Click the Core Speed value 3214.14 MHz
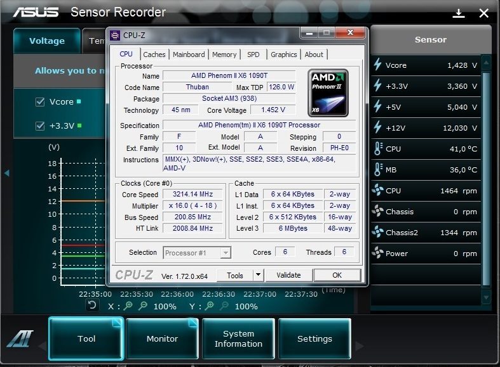Screen dimensions: 500x367 (193, 194)
